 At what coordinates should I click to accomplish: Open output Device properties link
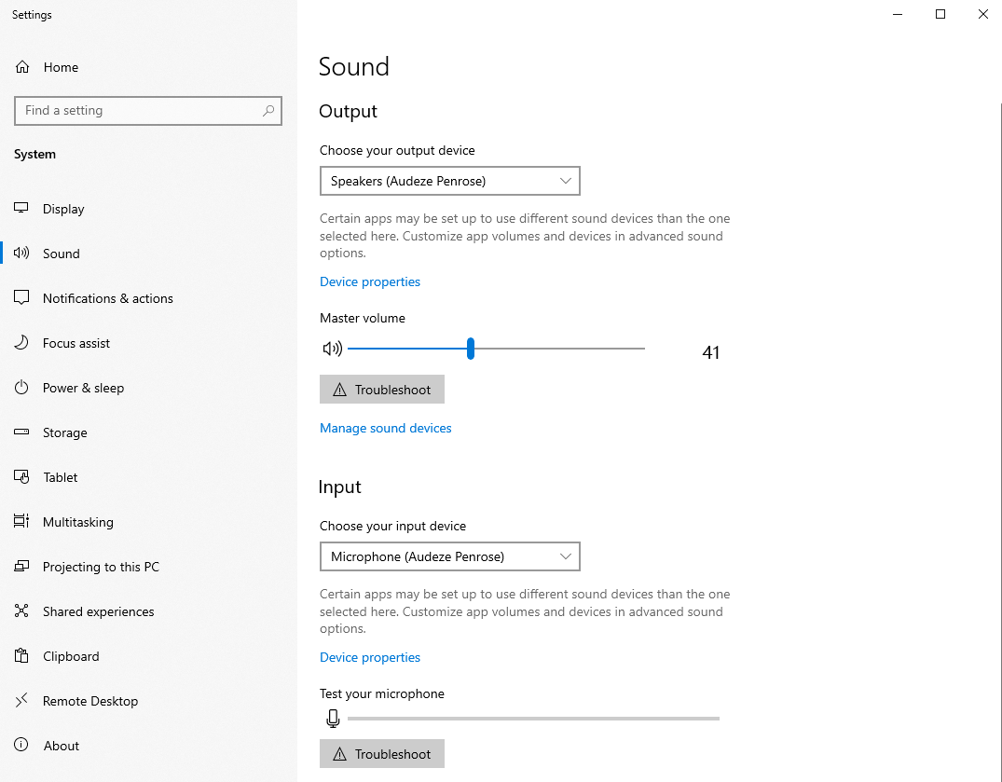tap(370, 281)
